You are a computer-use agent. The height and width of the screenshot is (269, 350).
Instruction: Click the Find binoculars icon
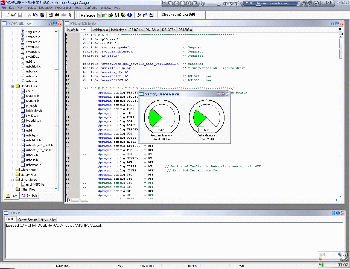[x=57, y=15]
